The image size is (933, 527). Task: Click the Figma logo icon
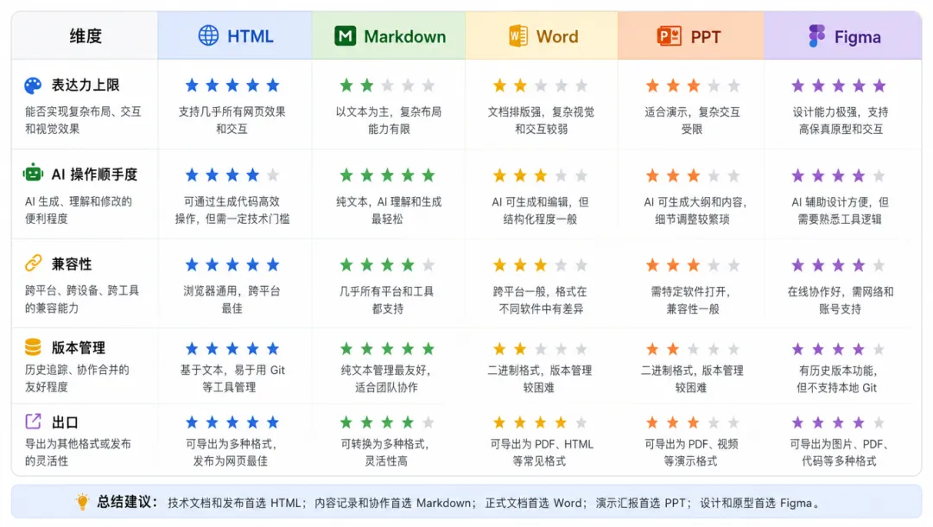817,36
